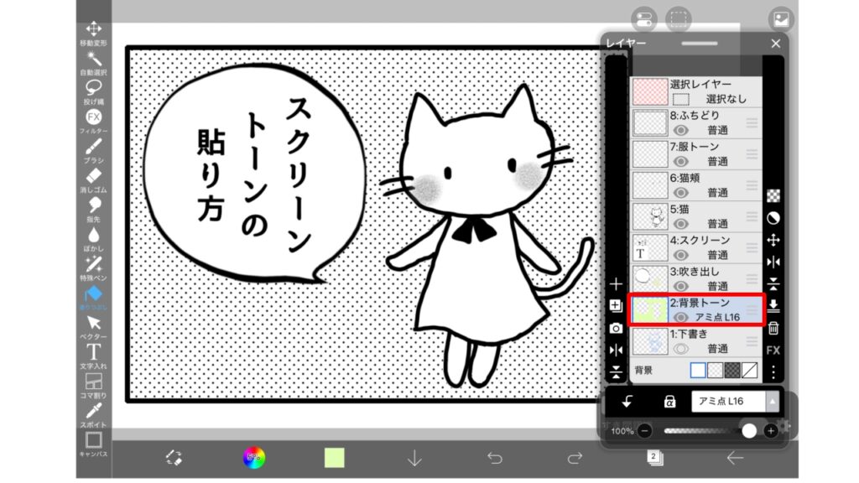Tap the light green current color swatch
Screen dimensions: 859x483
[335, 458]
